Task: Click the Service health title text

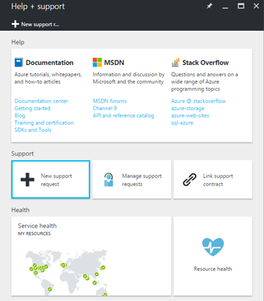Action: [37, 226]
